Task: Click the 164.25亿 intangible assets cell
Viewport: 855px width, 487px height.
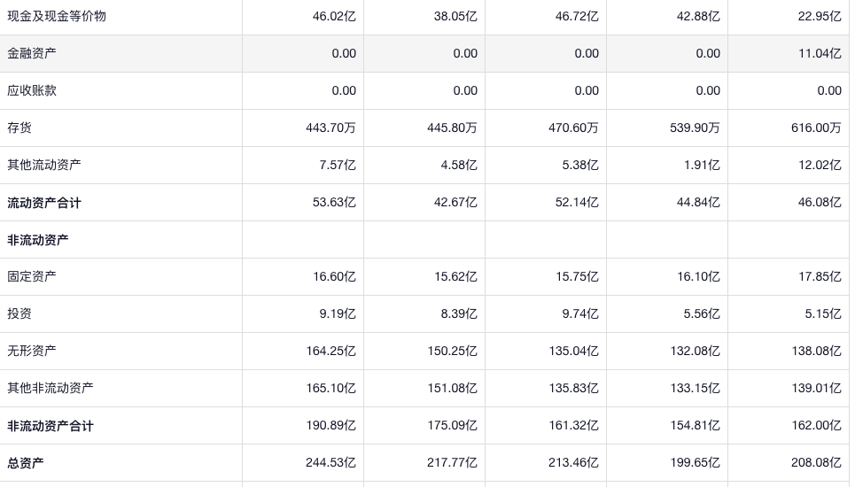Action: pos(331,351)
